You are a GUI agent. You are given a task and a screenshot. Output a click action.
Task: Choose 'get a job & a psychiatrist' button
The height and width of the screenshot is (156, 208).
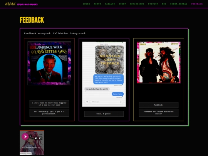tap(49, 112)
